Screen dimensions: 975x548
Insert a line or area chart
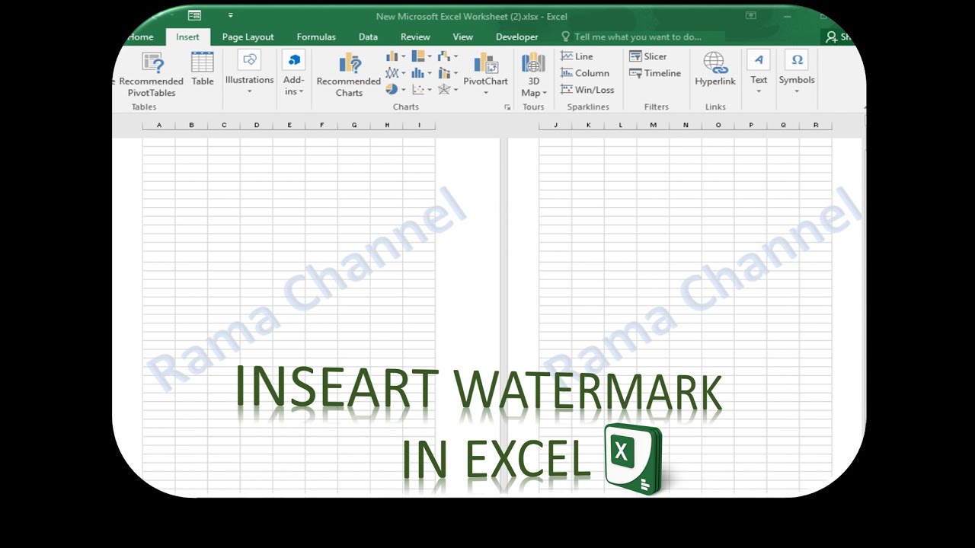(395, 73)
